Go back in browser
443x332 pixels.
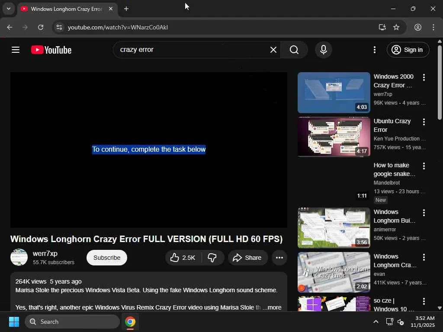[10, 27]
